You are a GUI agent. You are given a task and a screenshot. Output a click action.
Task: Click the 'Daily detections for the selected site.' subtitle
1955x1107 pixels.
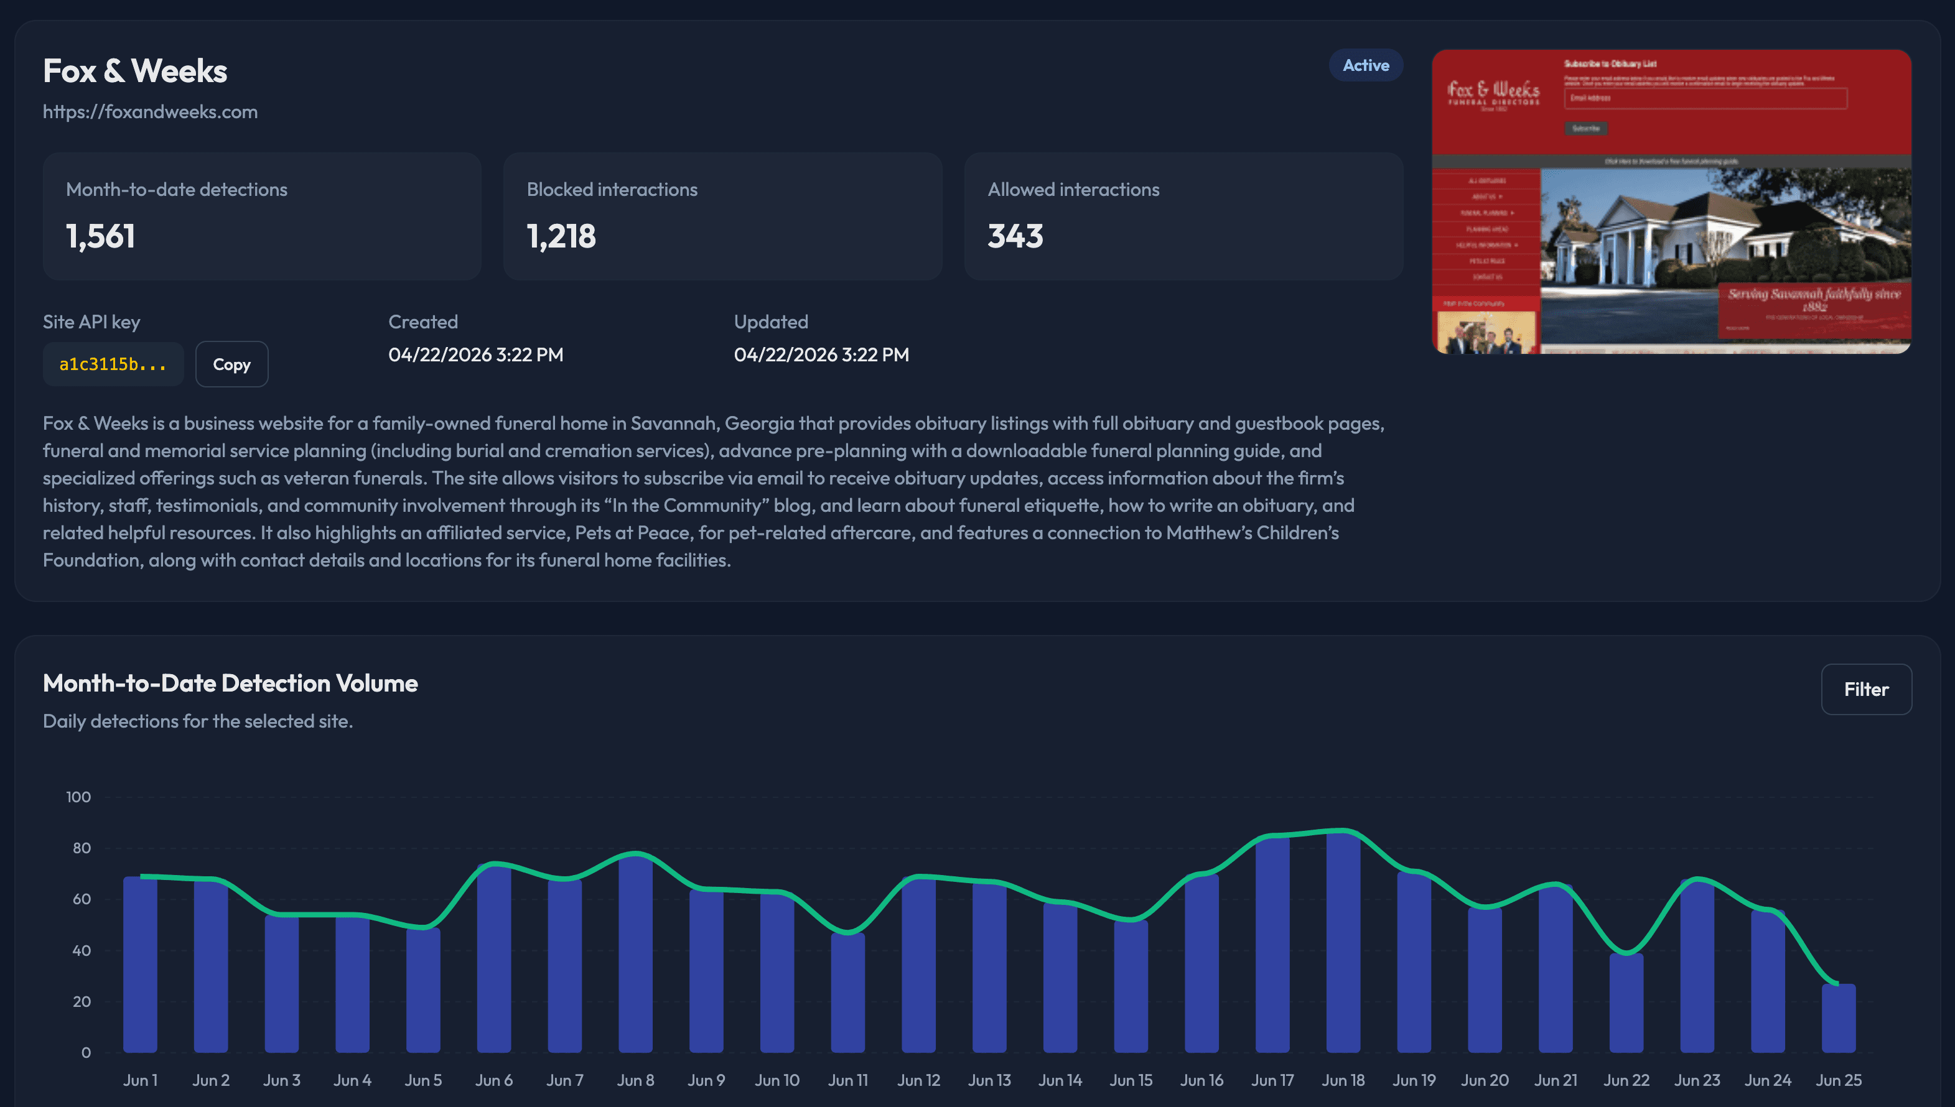click(x=198, y=721)
